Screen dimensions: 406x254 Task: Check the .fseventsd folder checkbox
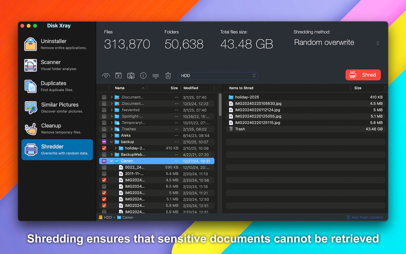[104, 110]
